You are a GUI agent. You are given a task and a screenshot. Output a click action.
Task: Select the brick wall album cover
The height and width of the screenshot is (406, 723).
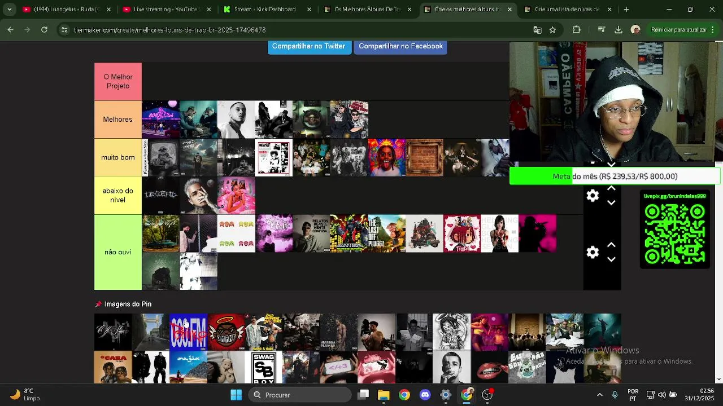(x=424, y=157)
